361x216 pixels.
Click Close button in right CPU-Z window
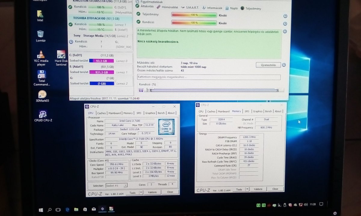275,189
